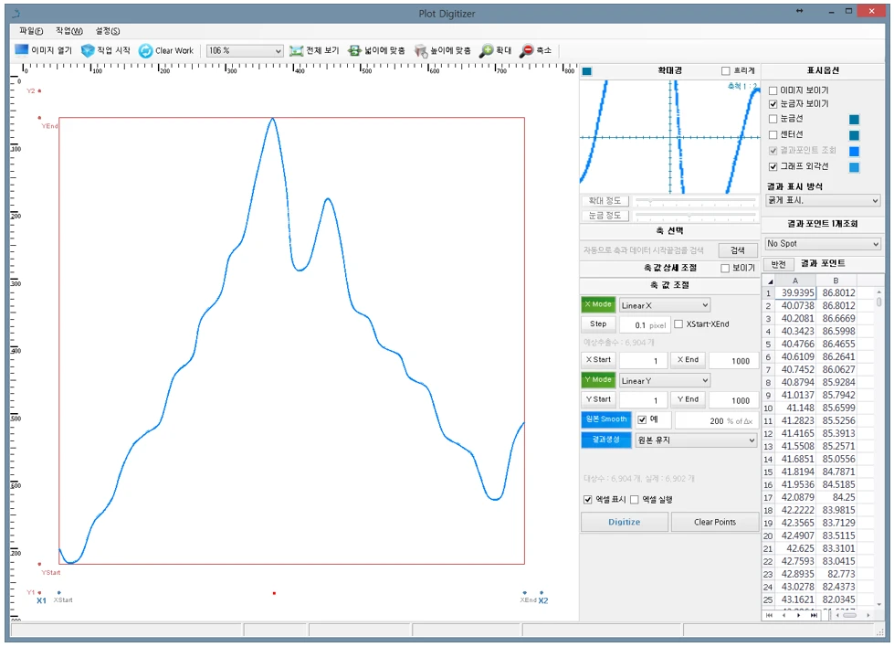Enable 엑셀 실행 checkbox
This screenshot has width=894, height=647.
click(634, 500)
